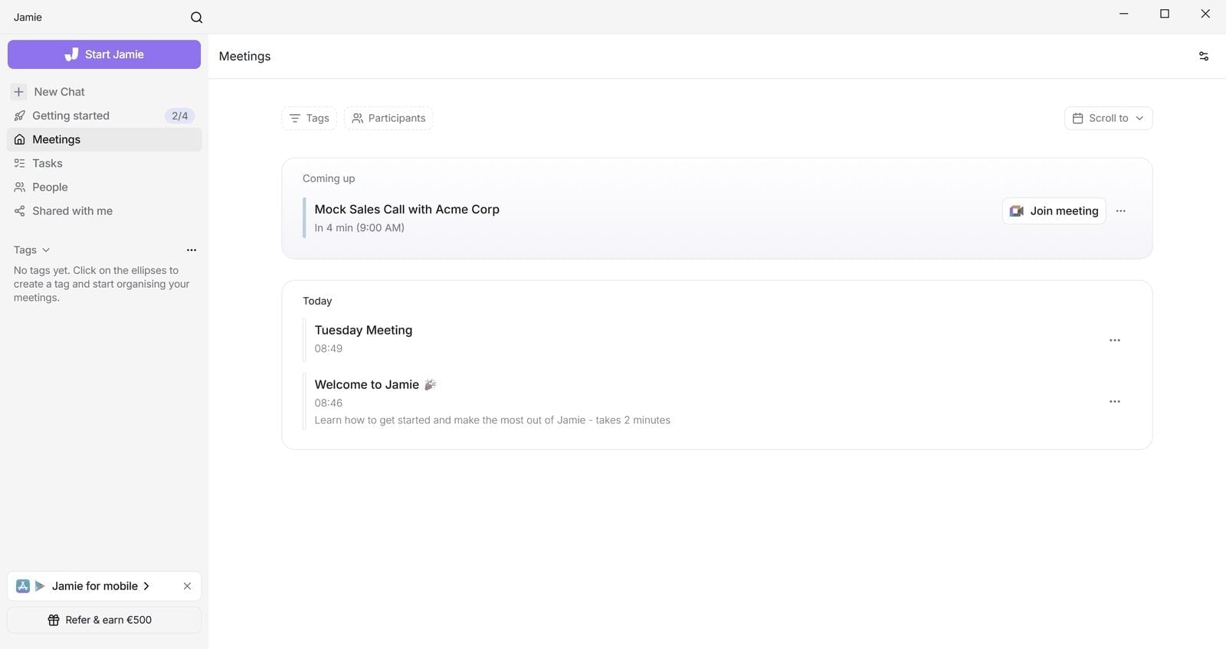The image size is (1226, 649).
Task: Click the checklist icon for Tasks
Action: tap(20, 163)
